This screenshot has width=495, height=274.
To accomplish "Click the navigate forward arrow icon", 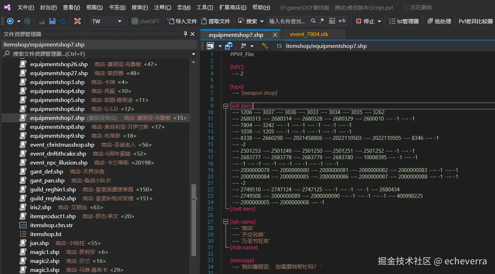I will pos(27,21).
